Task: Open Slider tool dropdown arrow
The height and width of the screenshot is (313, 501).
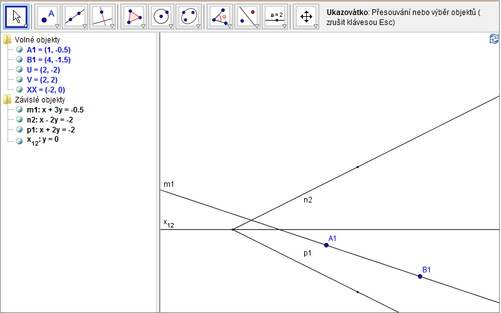Action: click(284, 26)
